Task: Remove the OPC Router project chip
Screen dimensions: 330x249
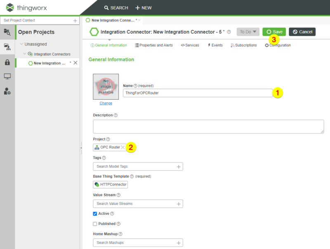Action: pos(123,147)
